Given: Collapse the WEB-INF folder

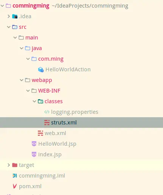Looking at the screenshot, I should coord(28,91).
